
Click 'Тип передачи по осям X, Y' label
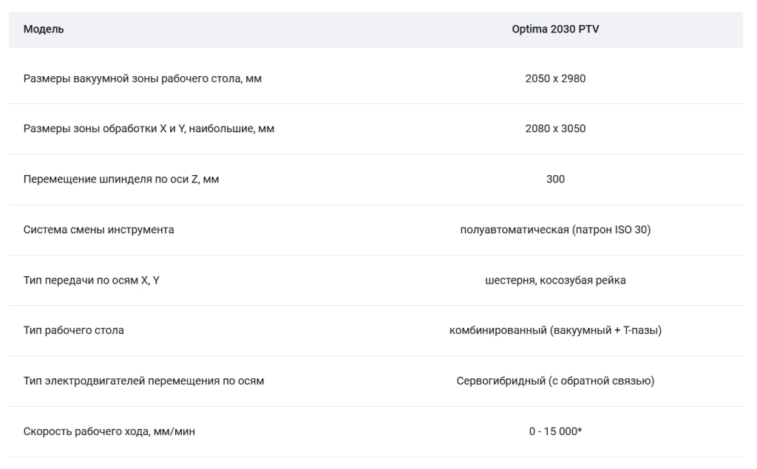tap(91, 281)
